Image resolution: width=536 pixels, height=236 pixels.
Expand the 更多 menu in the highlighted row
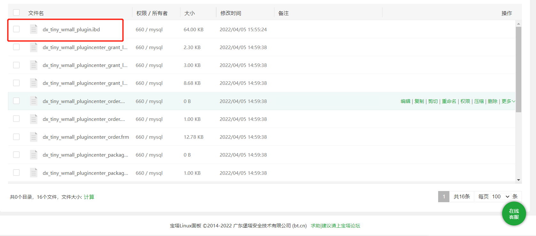click(x=508, y=101)
